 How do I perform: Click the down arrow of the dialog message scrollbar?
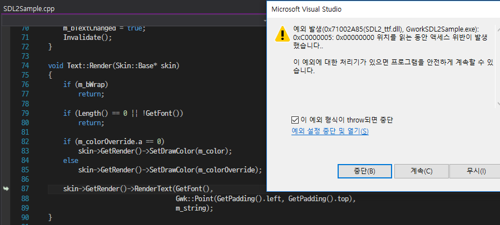click(x=498, y=104)
